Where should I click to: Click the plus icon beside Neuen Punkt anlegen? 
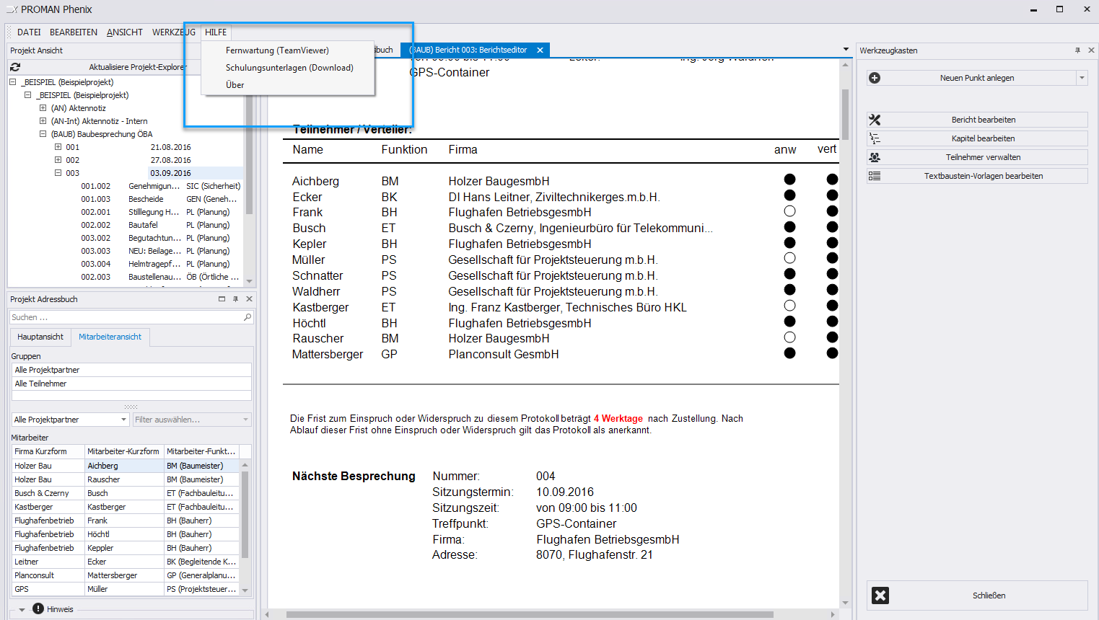point(875,78)
